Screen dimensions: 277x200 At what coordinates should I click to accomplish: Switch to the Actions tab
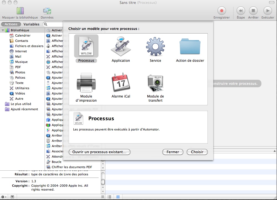[x=11, y=24]
